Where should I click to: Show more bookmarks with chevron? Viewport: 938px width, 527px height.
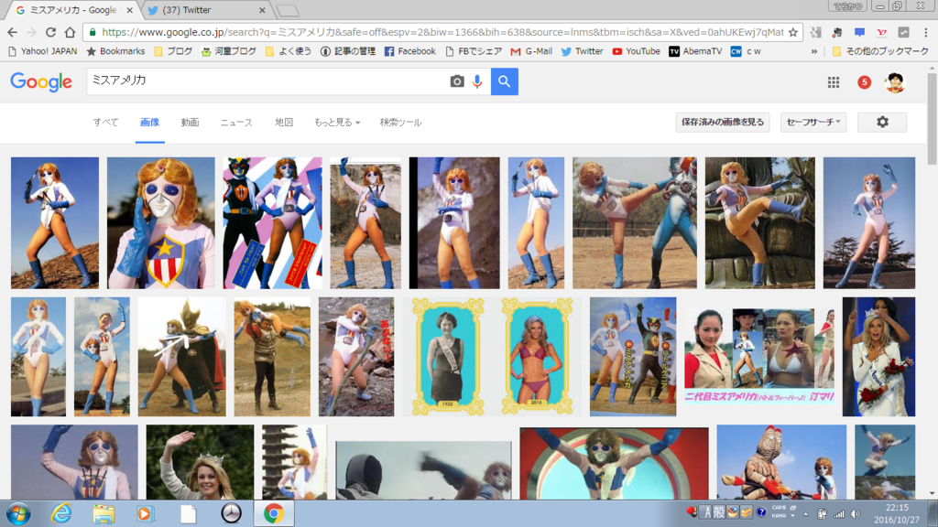click(814, 51)
